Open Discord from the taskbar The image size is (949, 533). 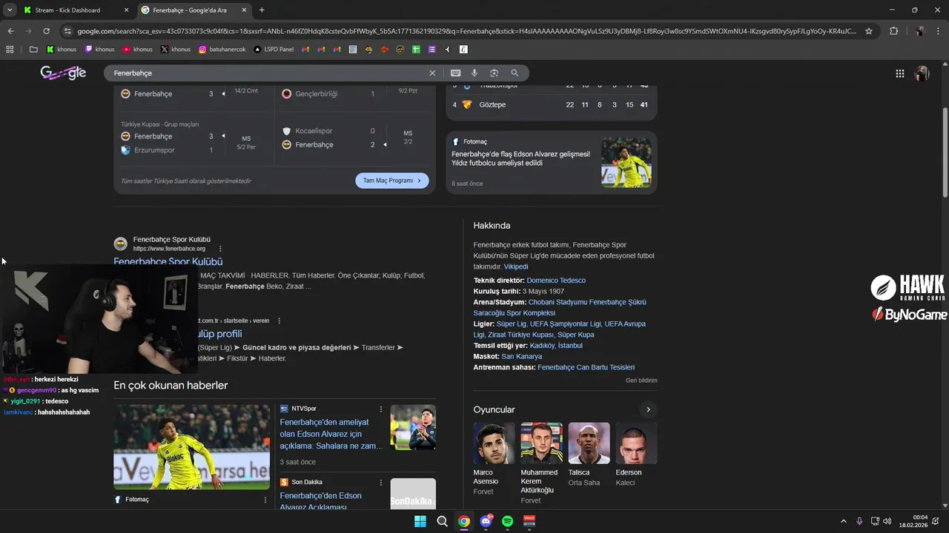pyautogui.click(x=486, y=521)
